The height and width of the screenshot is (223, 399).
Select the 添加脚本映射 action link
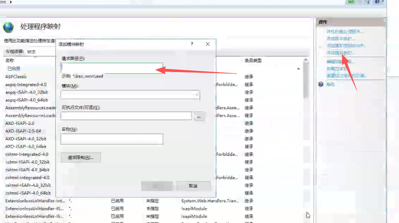341,38
